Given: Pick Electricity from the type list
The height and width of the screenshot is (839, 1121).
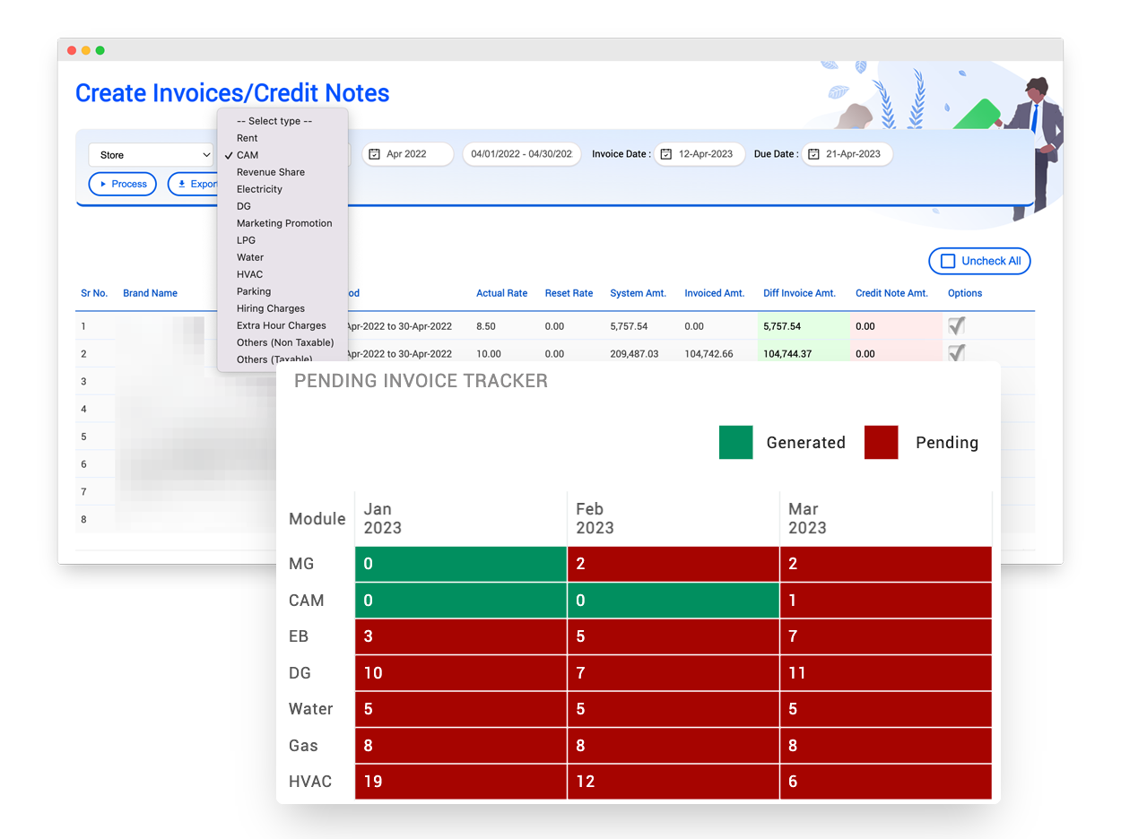Looking at the screenshot, I should tap(259, 189).
